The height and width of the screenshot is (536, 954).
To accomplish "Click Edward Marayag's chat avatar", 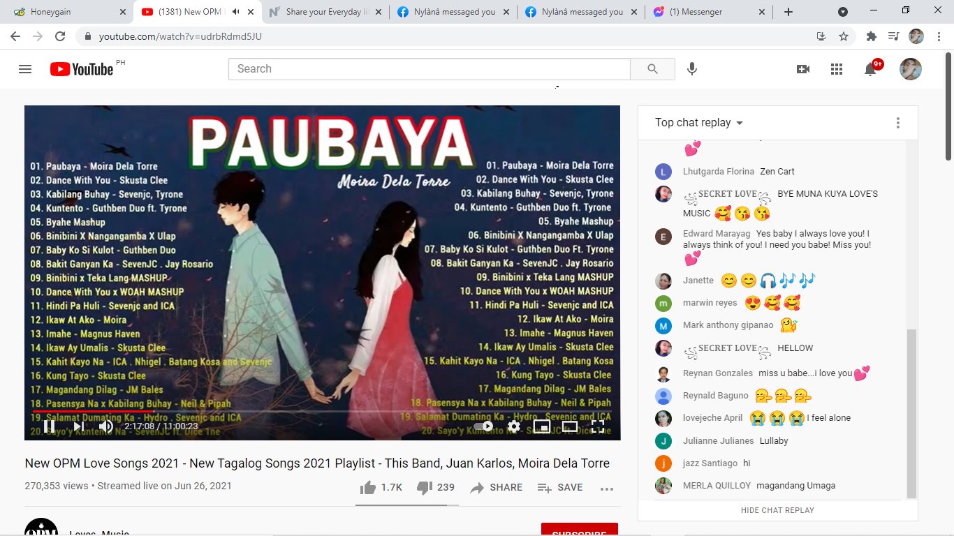I will [663, 237].
